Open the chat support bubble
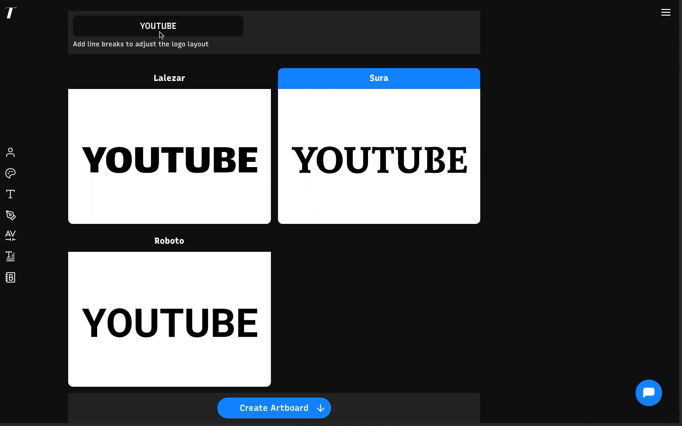The height and width of the screenshot is (426, 682). point(649,393)
